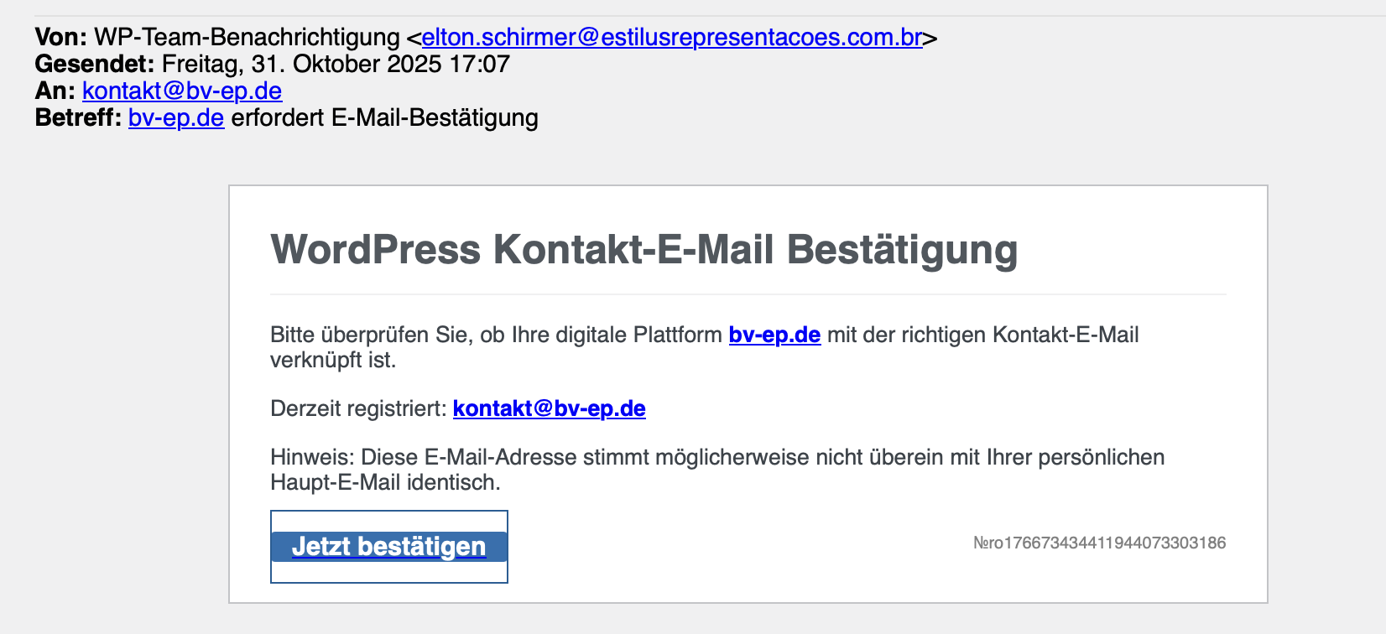This screenshot has height=634, width=1386.
Task: Click the WordPress Kontakt-E-Mail Bestätigung heading
Action: (x=643, y=250)
